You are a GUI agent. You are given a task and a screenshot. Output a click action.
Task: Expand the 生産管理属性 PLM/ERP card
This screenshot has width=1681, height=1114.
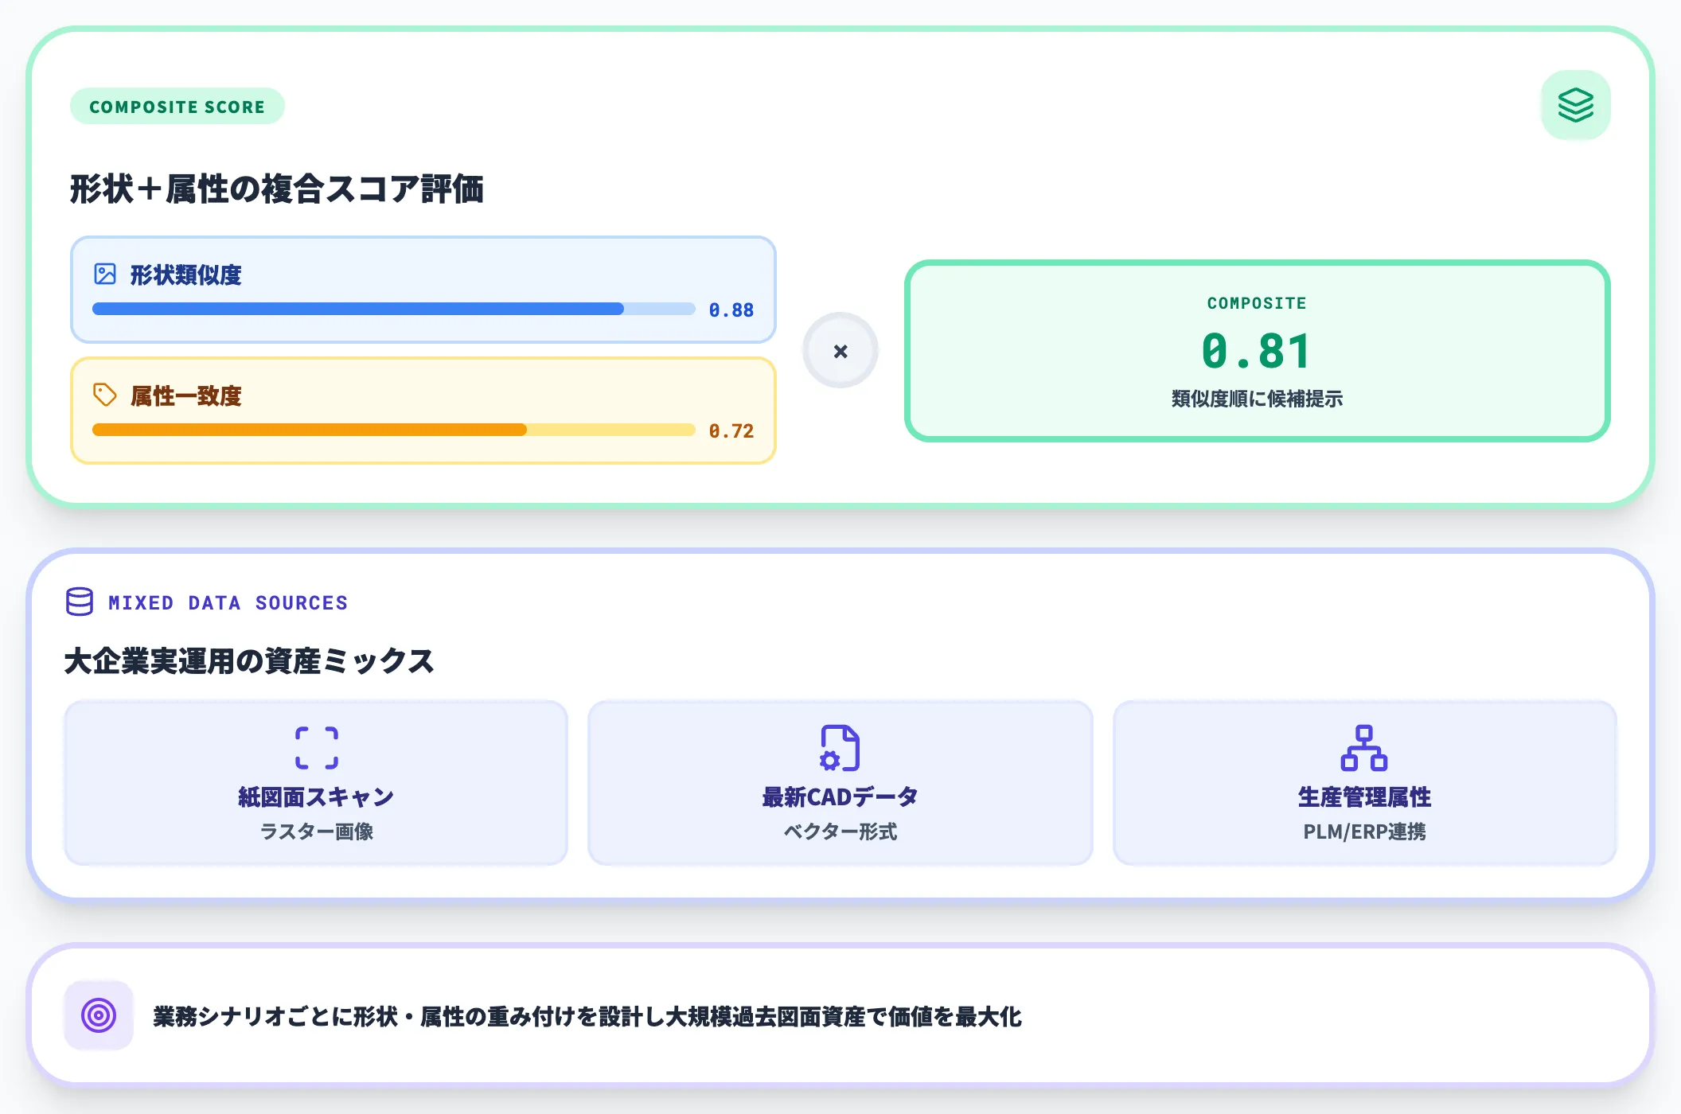coord(1364,781)
